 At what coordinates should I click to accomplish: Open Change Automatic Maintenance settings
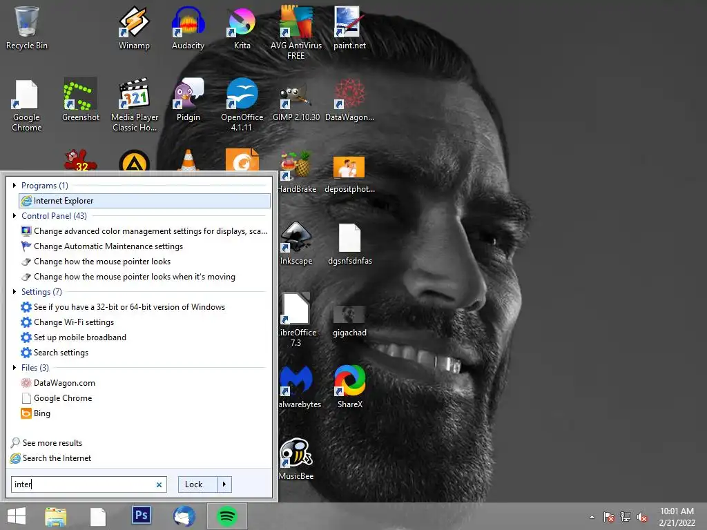point(145,246)
